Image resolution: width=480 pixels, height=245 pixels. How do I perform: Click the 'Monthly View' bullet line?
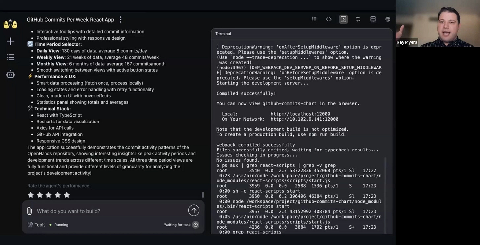coord(101,64)
